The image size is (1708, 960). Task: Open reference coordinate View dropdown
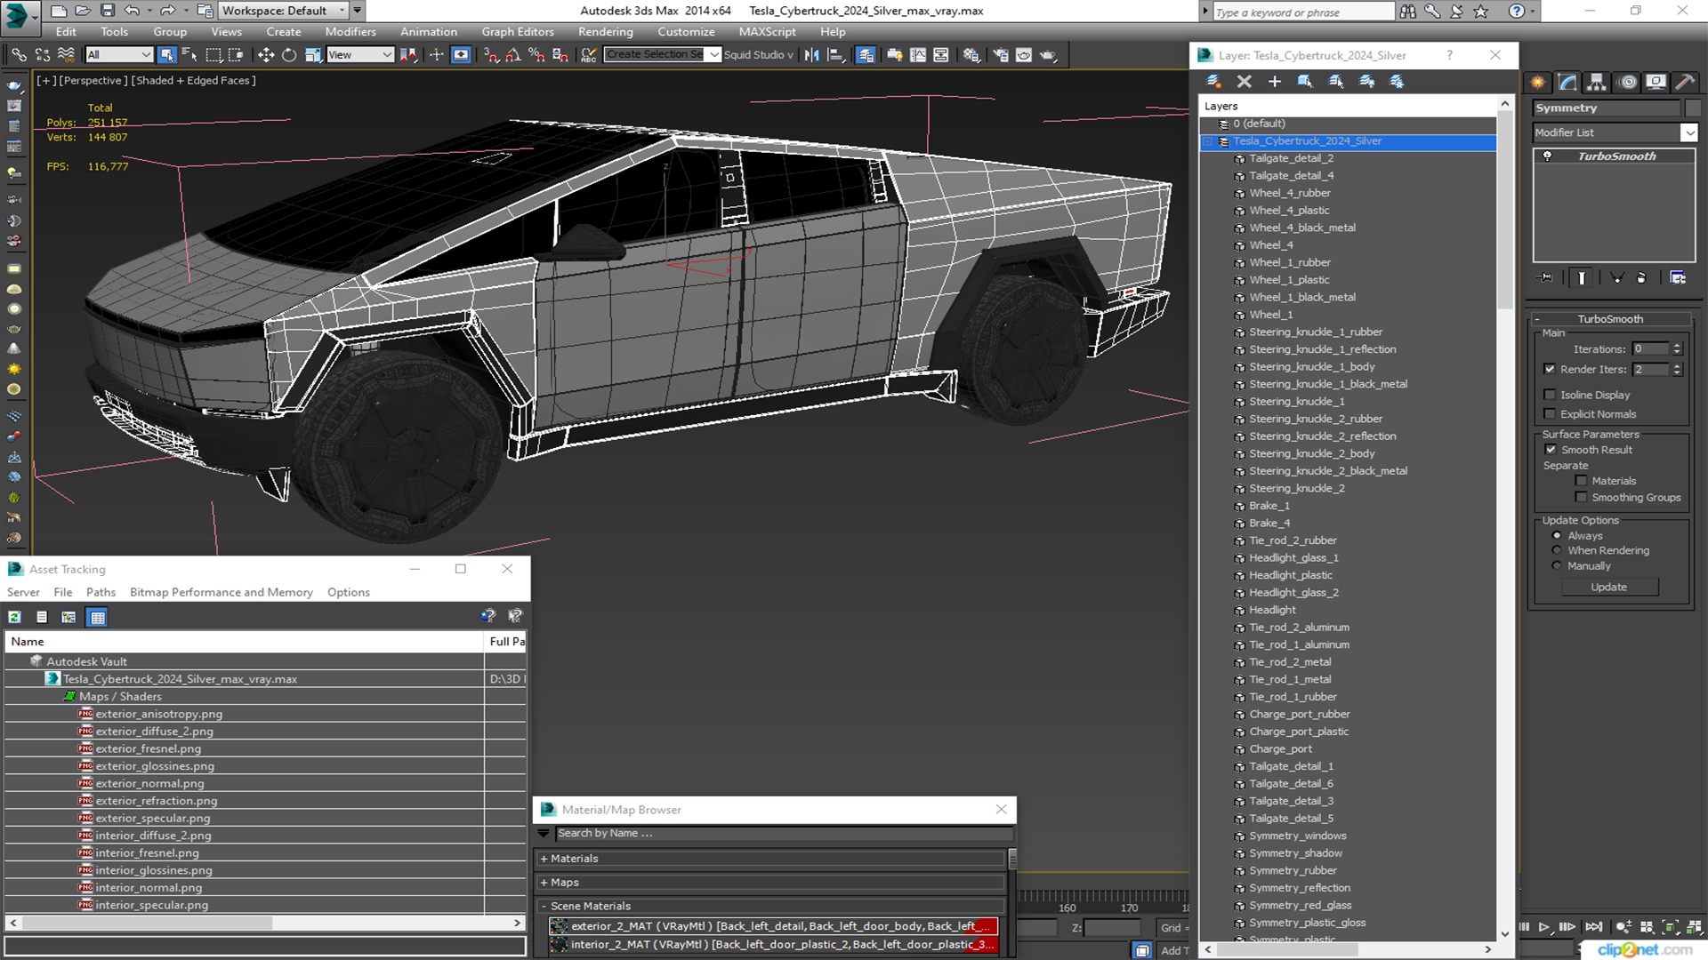point(360,55)
